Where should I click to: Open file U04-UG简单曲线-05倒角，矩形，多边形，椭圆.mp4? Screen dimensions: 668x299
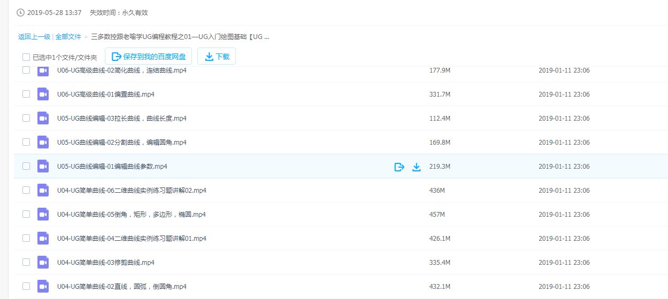(x=131, y=214)
